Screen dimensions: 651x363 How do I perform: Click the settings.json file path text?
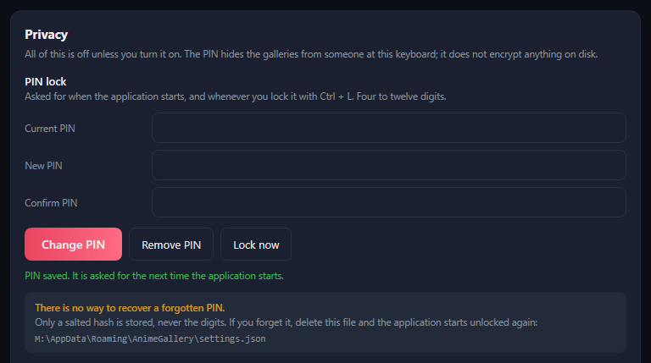[150, 339]
